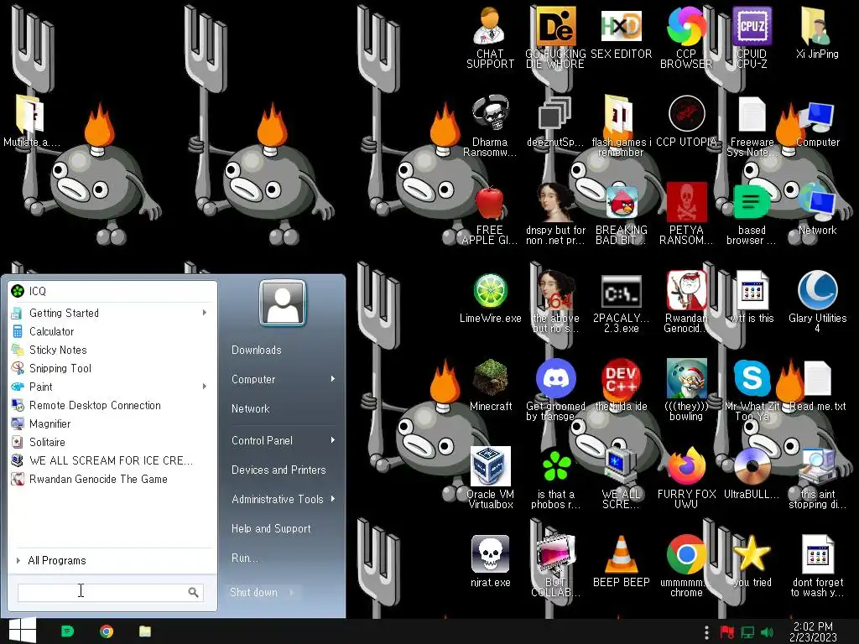
Task: Select the CCP BROWSER icon
Action: pos(686,37)
